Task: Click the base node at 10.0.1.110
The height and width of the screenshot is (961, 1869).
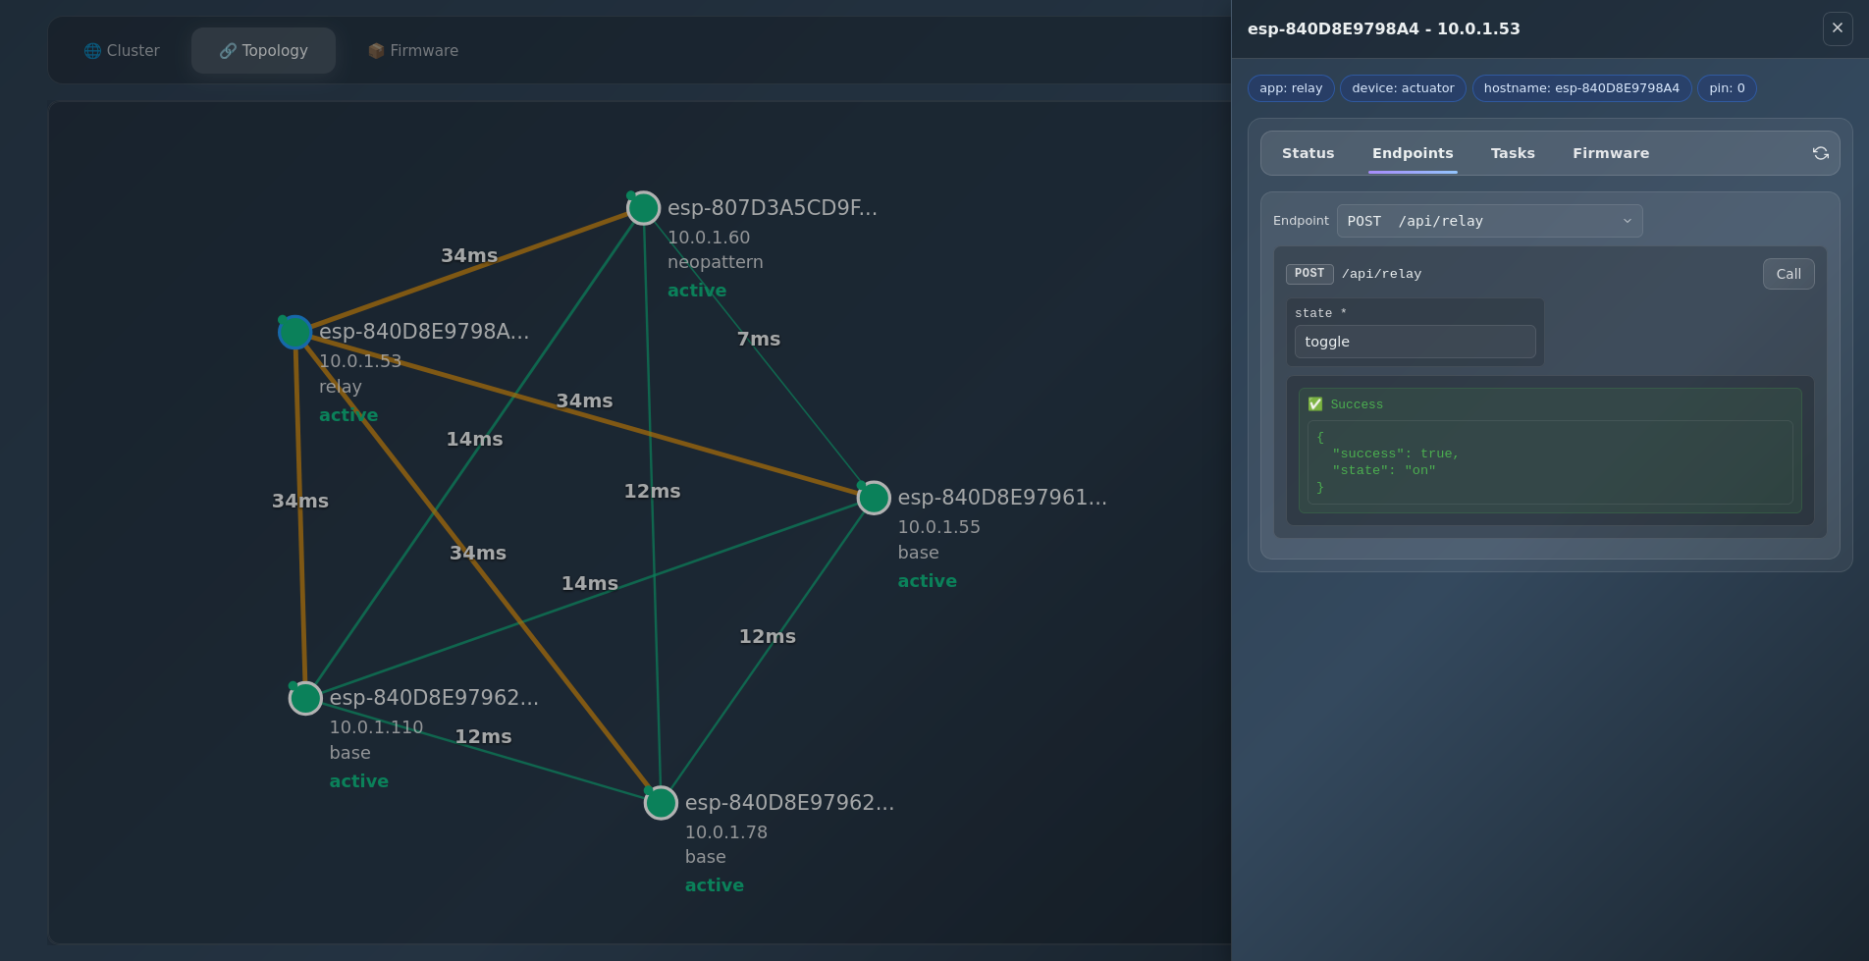Action: click(305, 698)
